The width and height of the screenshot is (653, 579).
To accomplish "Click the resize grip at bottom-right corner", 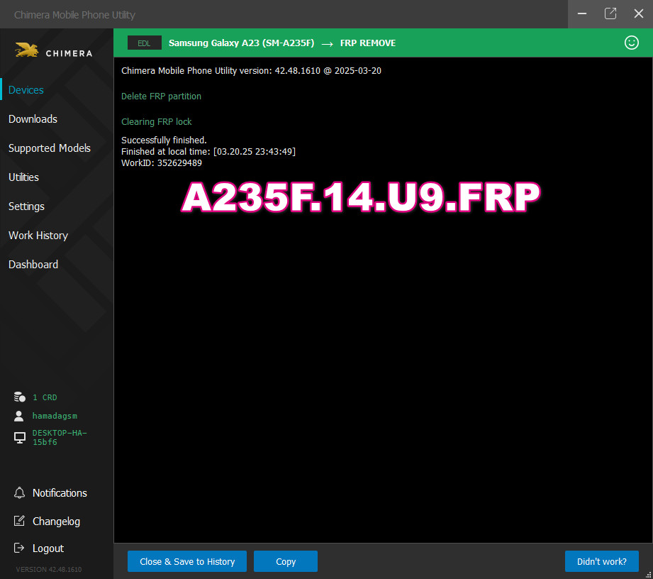I will click(648, 575).
